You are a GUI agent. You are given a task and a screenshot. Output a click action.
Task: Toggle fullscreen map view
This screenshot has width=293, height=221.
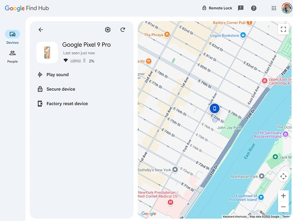point(283,29)
